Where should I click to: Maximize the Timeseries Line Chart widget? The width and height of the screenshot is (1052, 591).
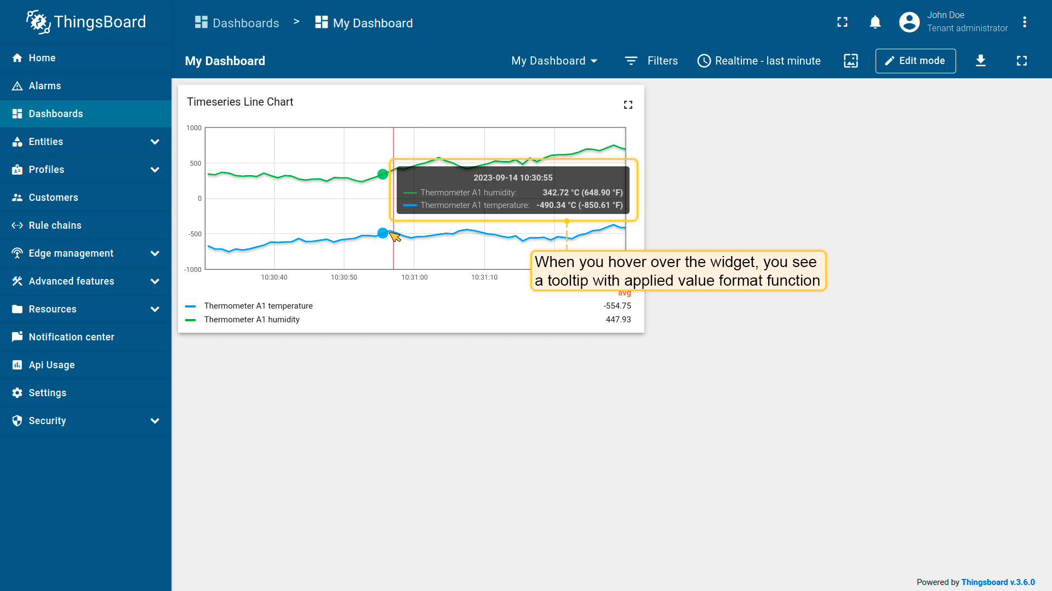click(x=628, y=105)
